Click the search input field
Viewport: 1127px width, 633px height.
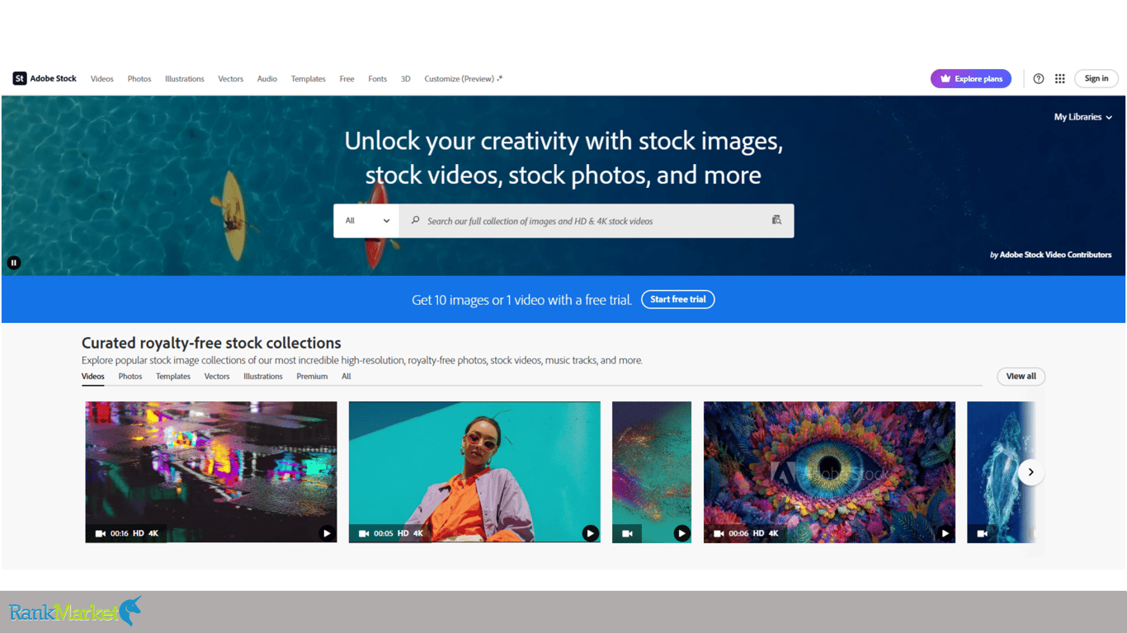pos(597,221)
